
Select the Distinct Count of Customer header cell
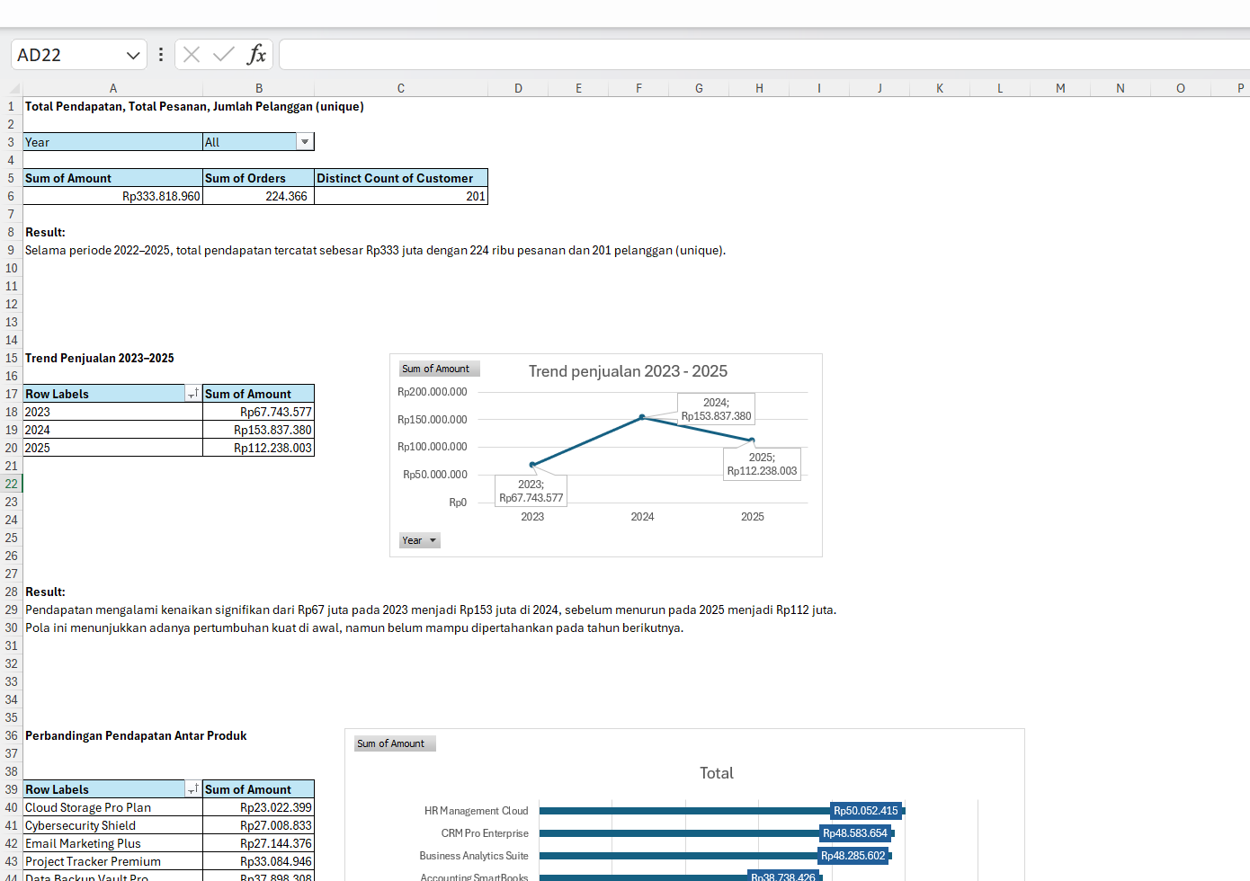[x=400, y=178]
